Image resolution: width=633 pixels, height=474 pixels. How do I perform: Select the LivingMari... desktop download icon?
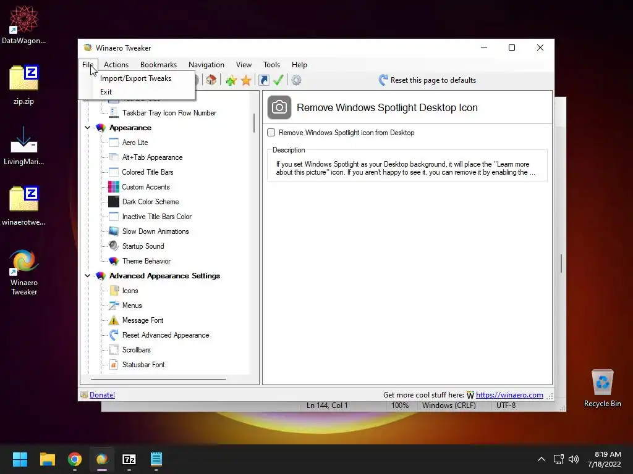24,145
